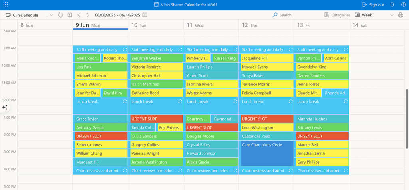Print the calendar
This screenshot has width=409, height=190.
(x=401, y=15)
